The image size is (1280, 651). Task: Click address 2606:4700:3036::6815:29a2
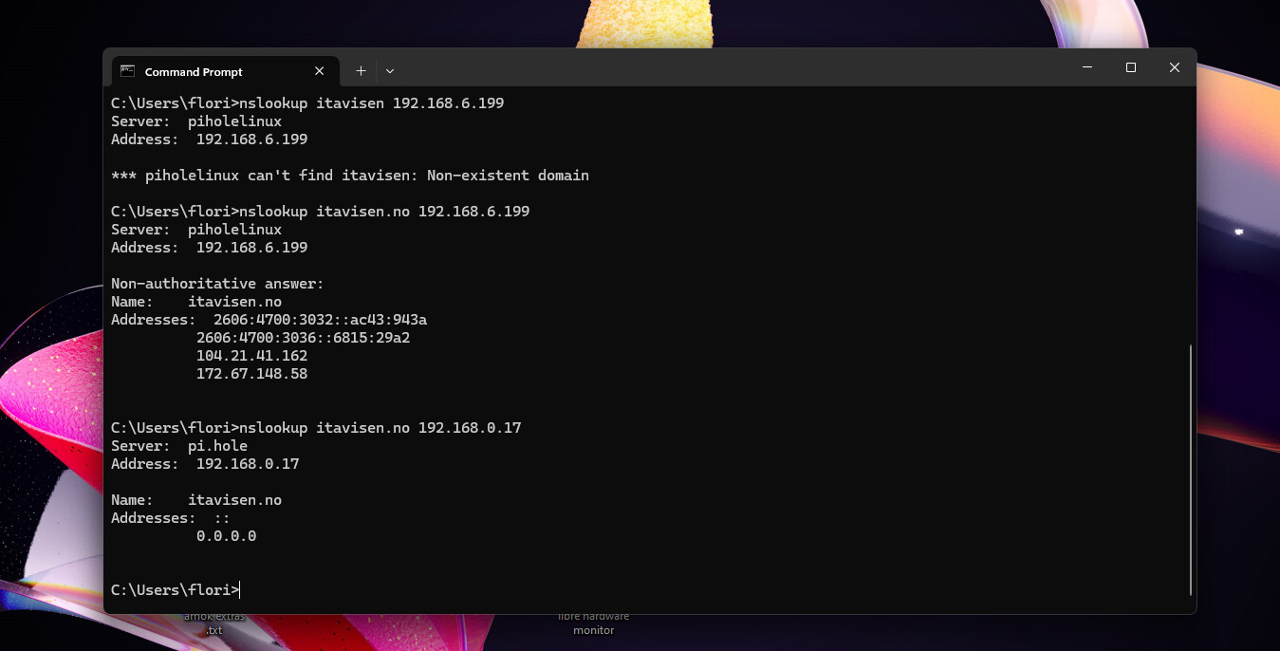(303, 338)
